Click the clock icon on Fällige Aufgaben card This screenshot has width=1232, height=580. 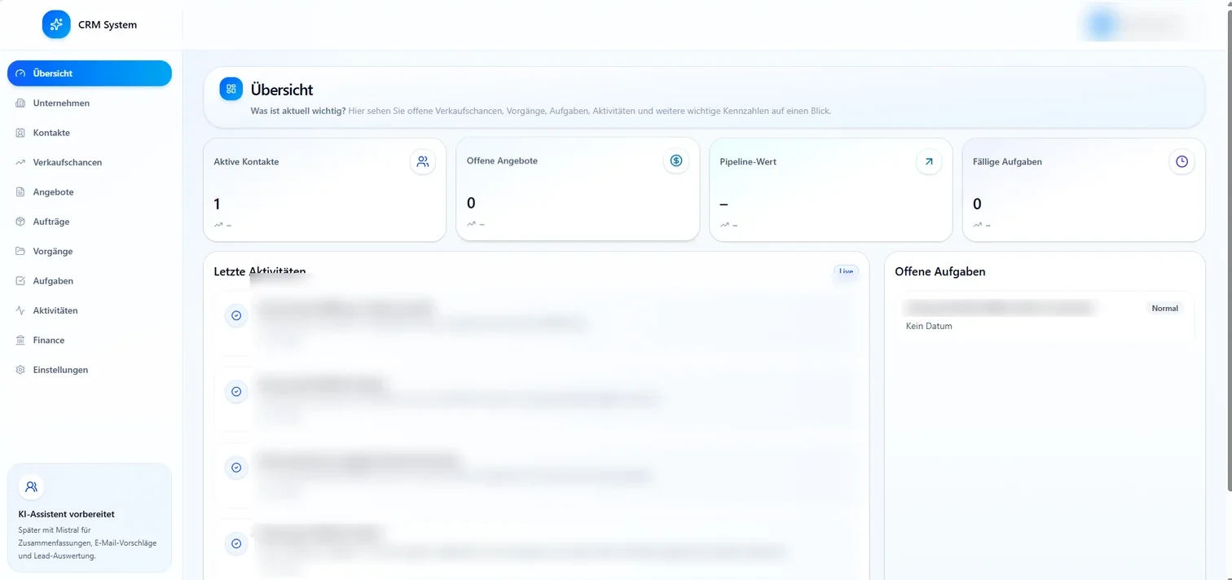[1181, 161]
